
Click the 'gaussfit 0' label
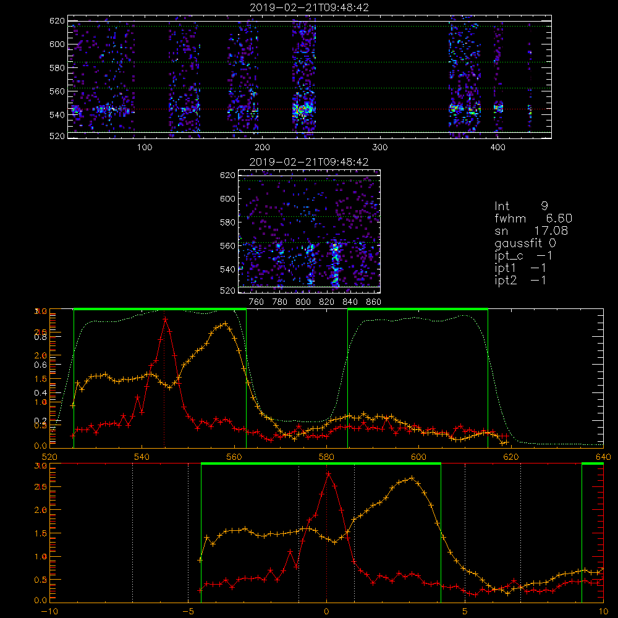(x=525, y=243)
